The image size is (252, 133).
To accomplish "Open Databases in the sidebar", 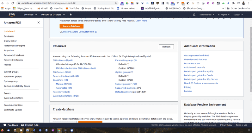I will pyautogui.click(x=9, y=36).
